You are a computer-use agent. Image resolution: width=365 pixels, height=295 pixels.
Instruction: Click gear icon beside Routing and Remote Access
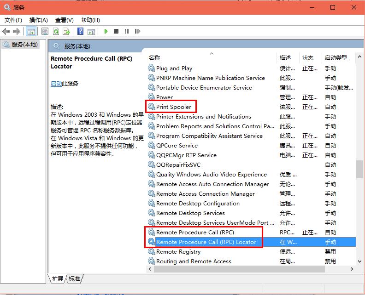(x=151, y=261)
